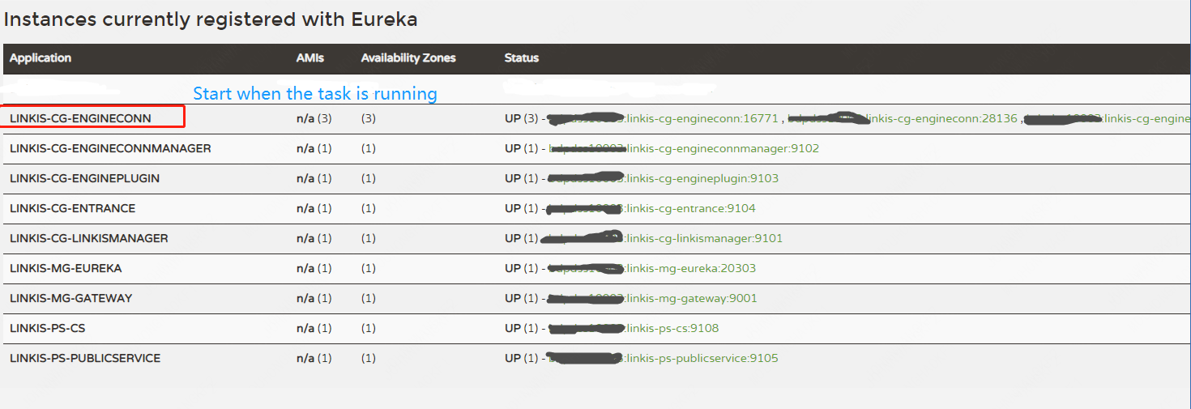Click the Availability Zones column header

[408, 58]
